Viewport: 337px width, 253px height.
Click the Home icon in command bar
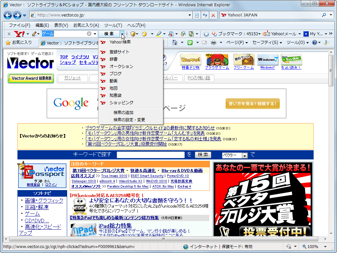[x=175, y=42]
